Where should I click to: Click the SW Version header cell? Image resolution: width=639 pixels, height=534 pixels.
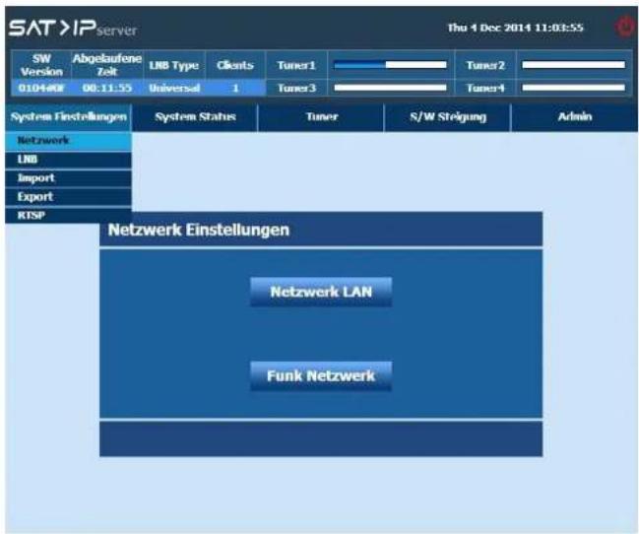coord(41,65)
